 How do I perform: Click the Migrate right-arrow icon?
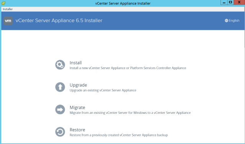click(60, 109)
